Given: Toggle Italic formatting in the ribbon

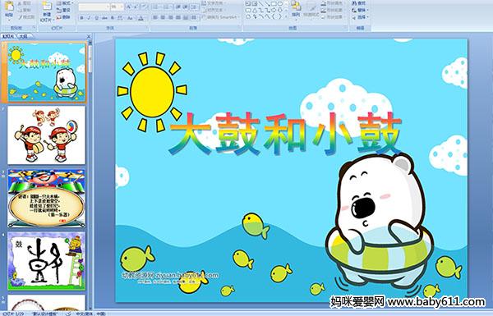Looking at the screenshot, I should click(89, 18).
